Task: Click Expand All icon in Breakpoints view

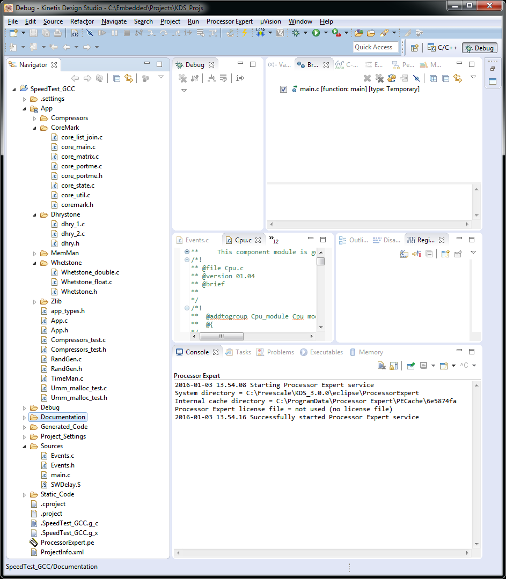Action: (433, 78)
